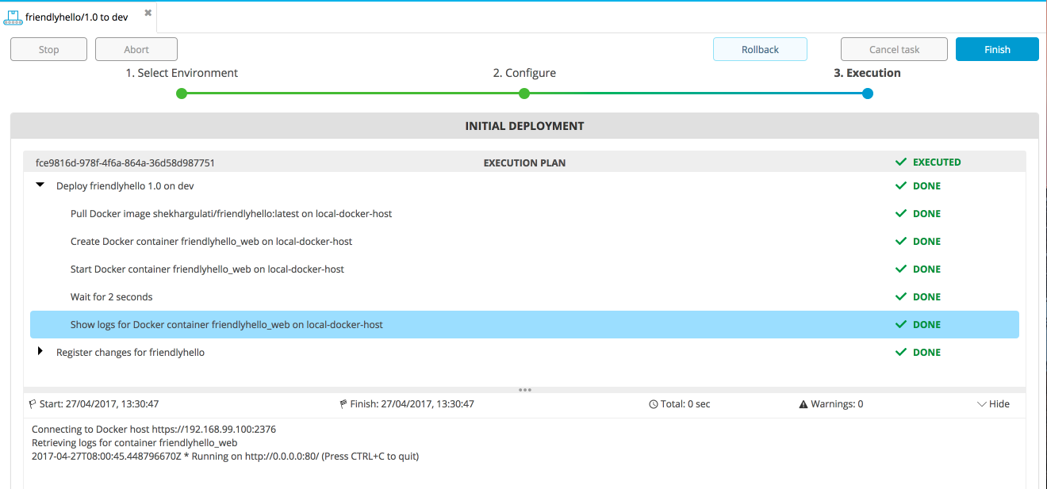Image resolution: width=1047 pixels, height=489 pixels.
Task: Expand Register changes for friendlyhello
Action: click(x=40, y=351)
